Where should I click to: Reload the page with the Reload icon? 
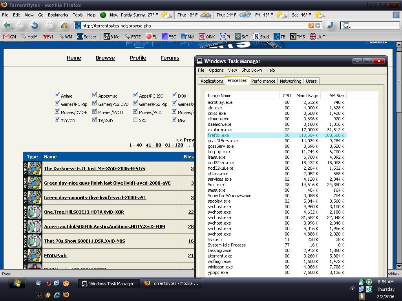35,25
